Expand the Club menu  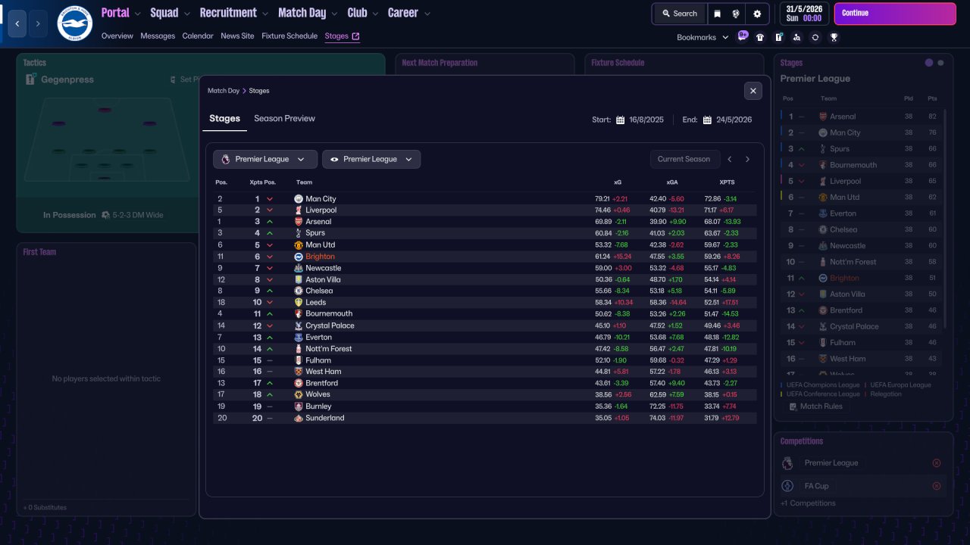coord(363,13)
